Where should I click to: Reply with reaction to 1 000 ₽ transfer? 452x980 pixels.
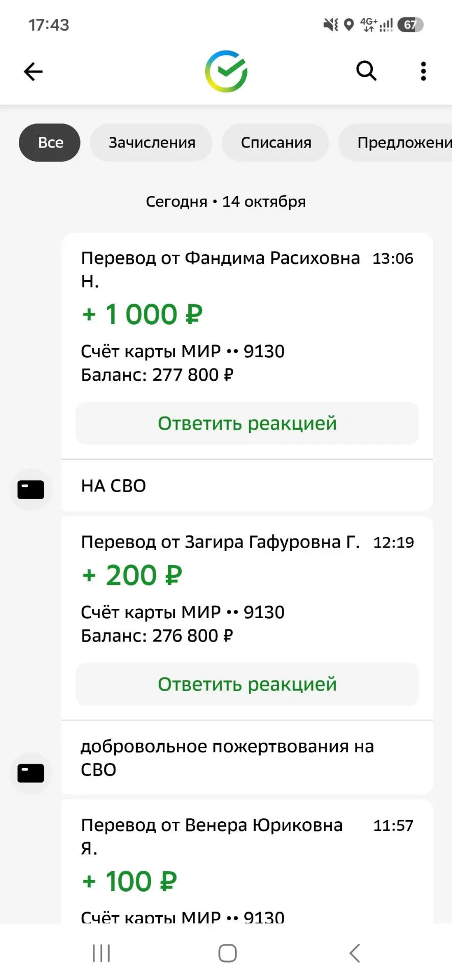pos(247,423)
